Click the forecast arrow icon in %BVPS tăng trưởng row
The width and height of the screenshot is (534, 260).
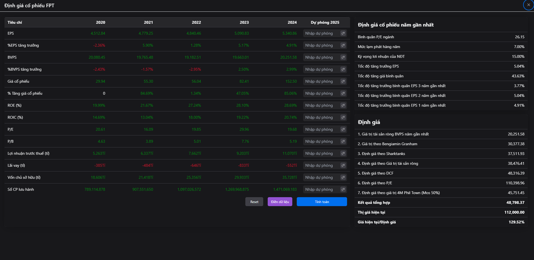pos(343,69)
